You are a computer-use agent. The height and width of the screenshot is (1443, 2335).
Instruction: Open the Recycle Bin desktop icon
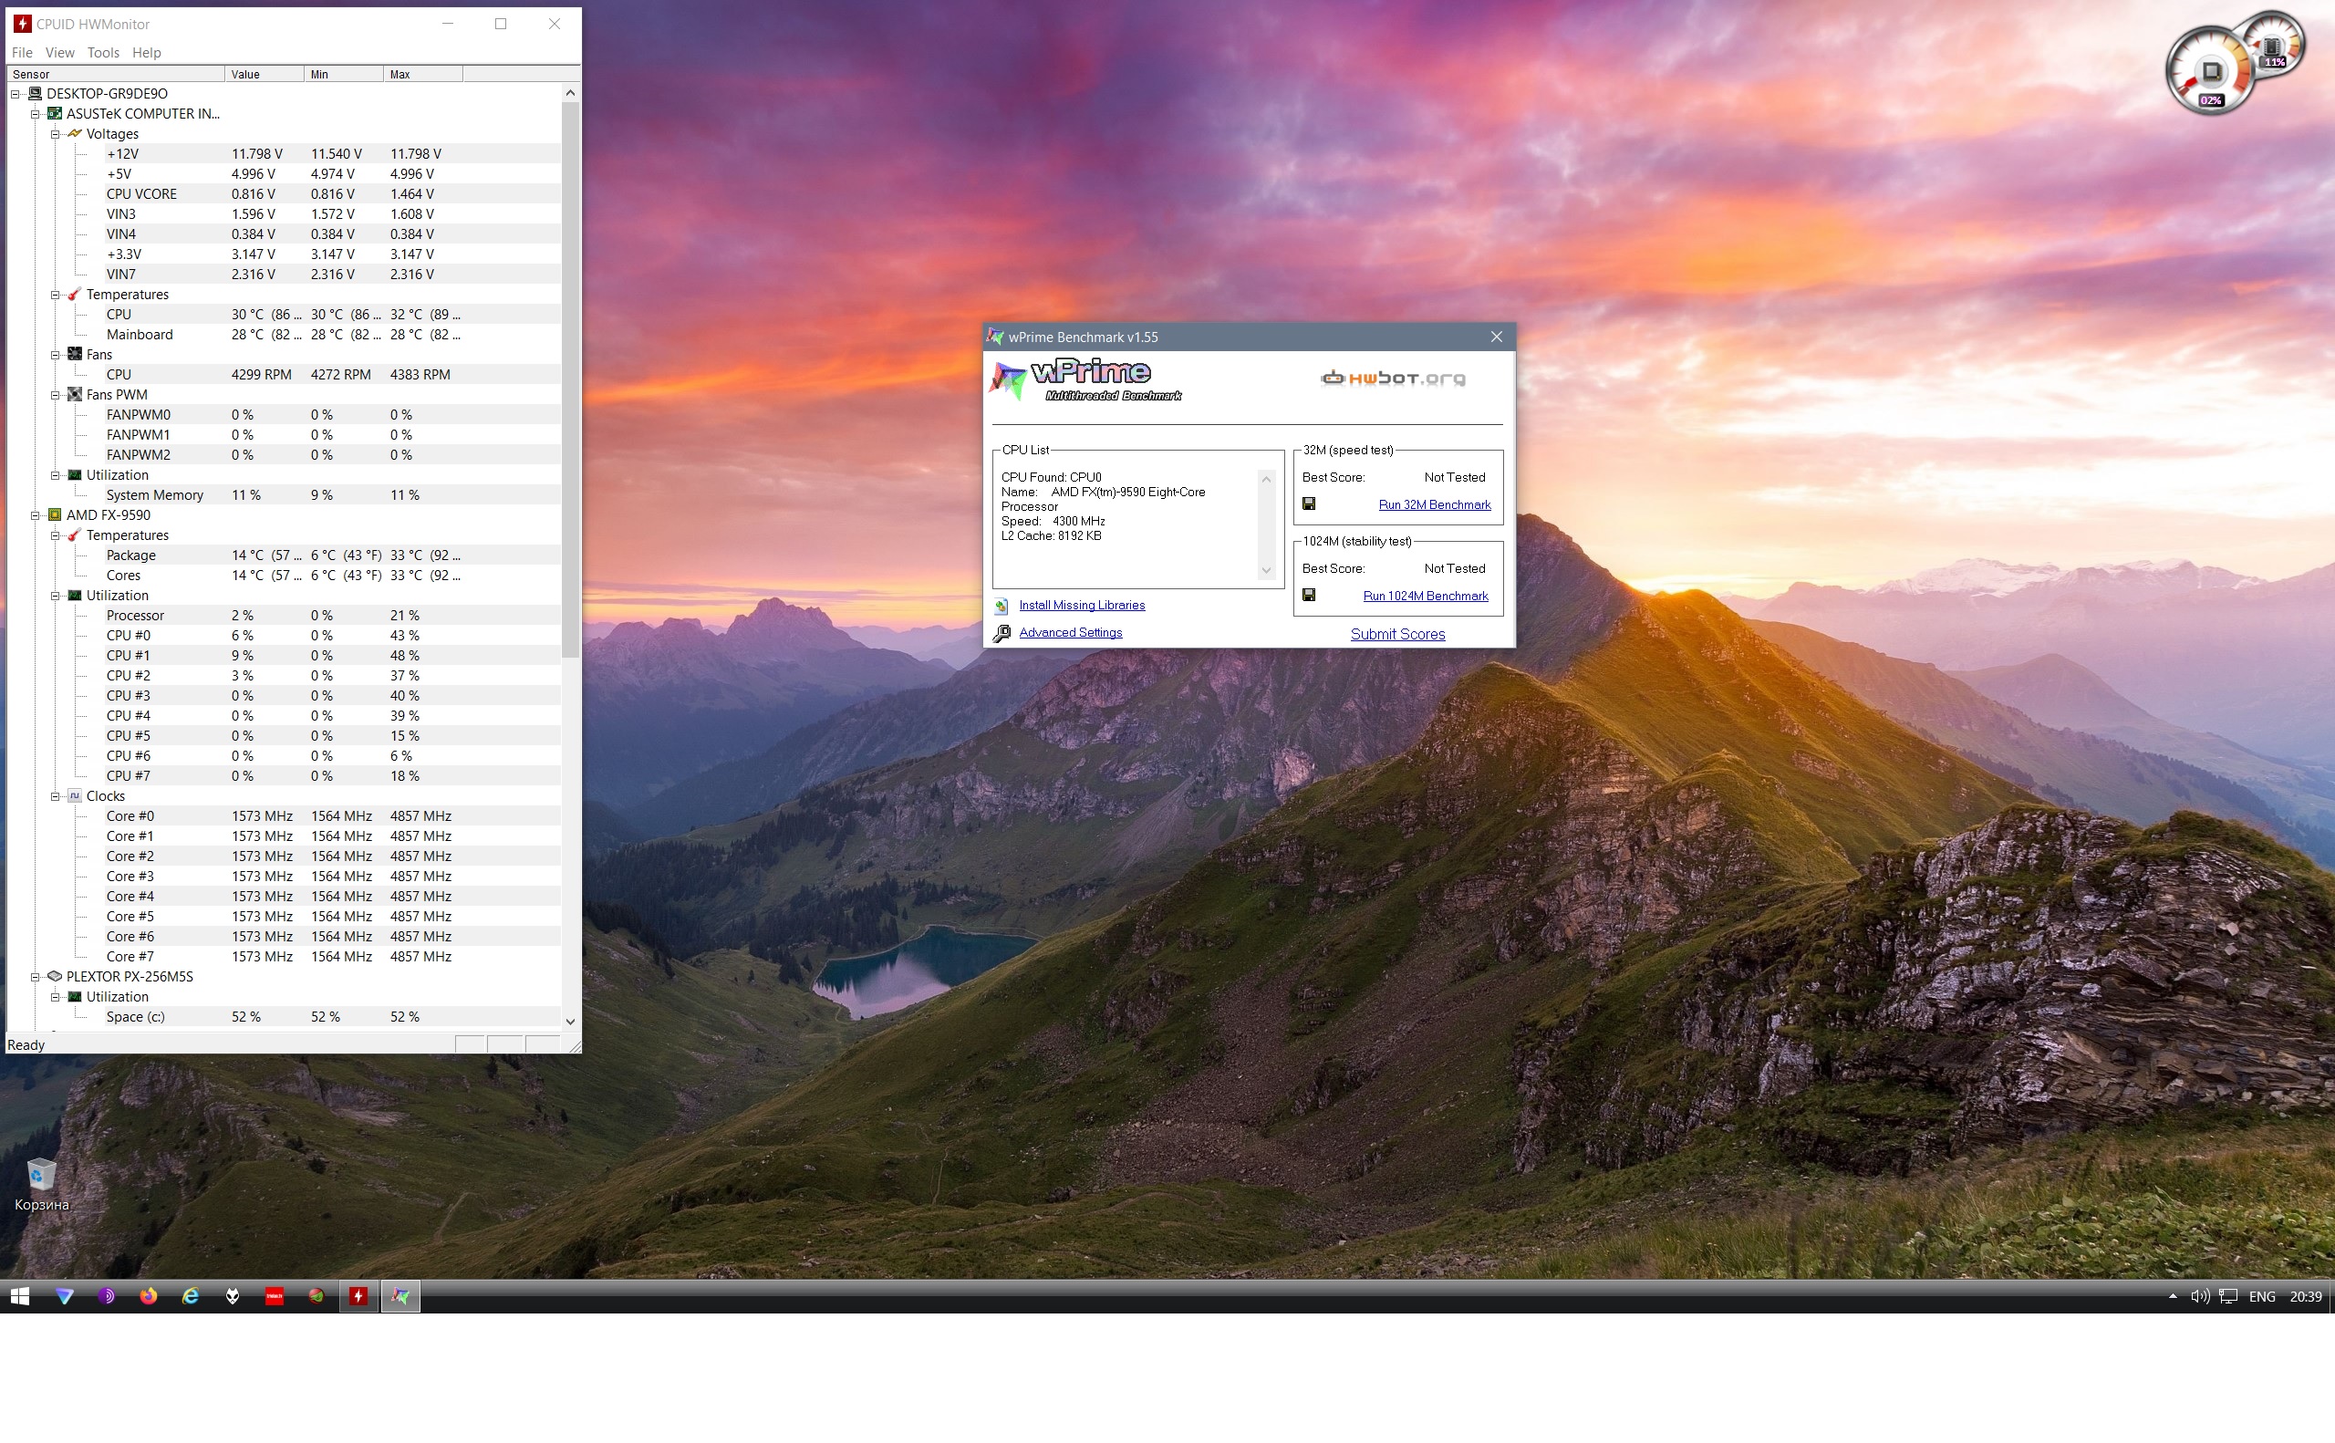click(41, 1175)
